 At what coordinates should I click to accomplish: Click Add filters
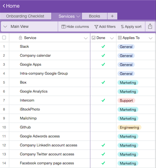(x=105, y=27)
